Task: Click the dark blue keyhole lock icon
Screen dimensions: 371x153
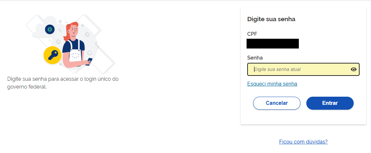Action: click(x=50, y=29)
